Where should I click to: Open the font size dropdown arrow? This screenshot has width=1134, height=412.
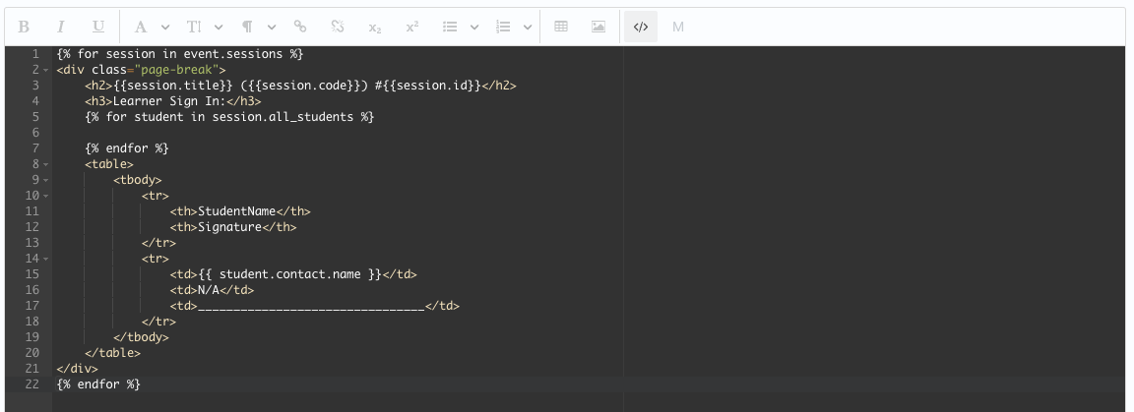point(219,27)
